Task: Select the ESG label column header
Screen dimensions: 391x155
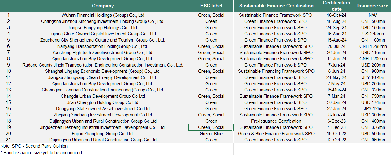Action: pos(211,6)
